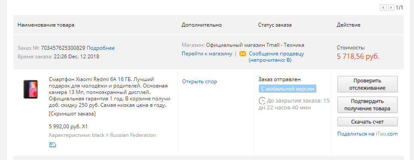Click the item price 5 992,00 руб. X1
The height and width of the screenshot is (160, 414).
click(68, 127)
